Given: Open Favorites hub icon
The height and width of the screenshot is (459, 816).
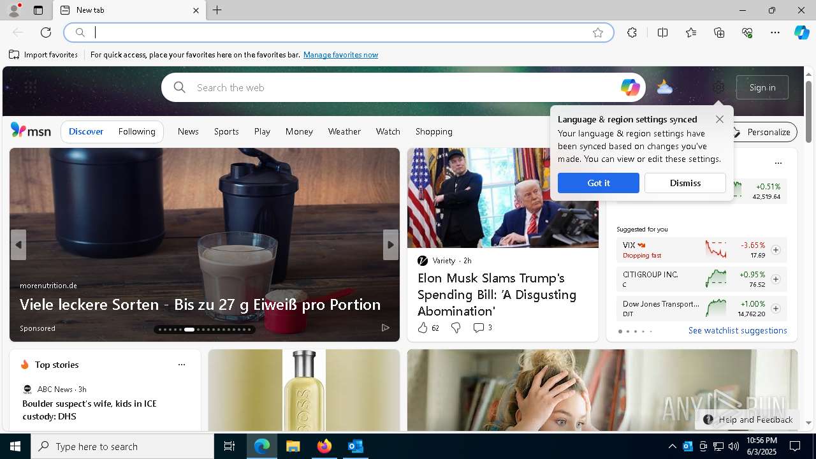Looking at the screenshot, I should click(x=691, y=33).
